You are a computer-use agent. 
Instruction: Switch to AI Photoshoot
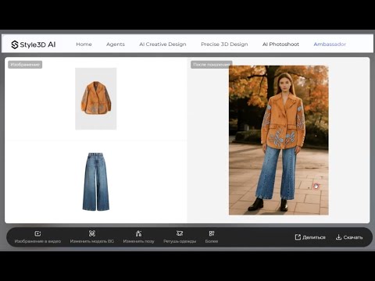pos(280,44)
